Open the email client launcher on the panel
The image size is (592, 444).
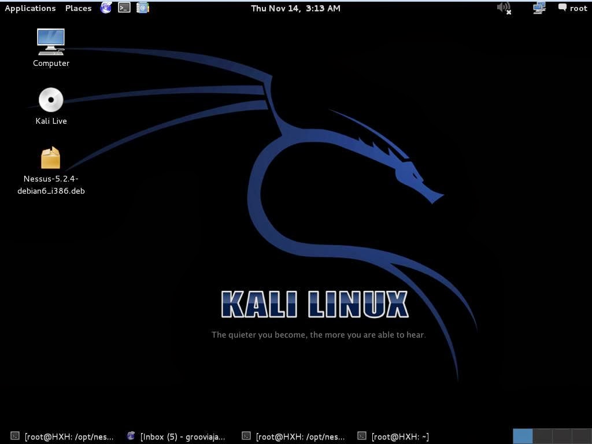tap(143, 8)
